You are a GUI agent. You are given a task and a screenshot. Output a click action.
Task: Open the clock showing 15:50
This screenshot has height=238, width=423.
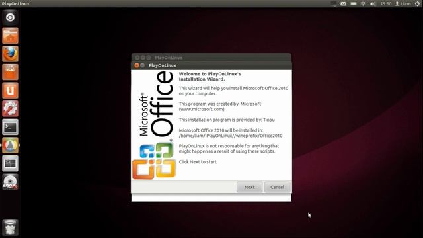[x=386, y=4]
